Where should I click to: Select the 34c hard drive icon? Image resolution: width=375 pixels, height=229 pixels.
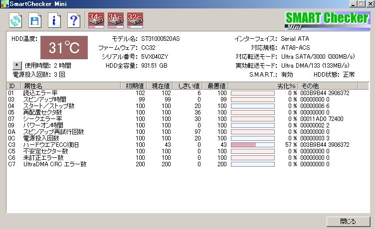click(96, 20)
